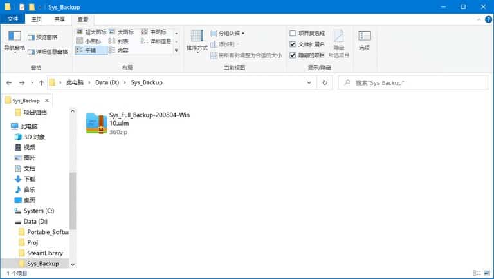Choose 平铺 tiles layout
Screen dimensions: 494x279
tap(91, 50)
